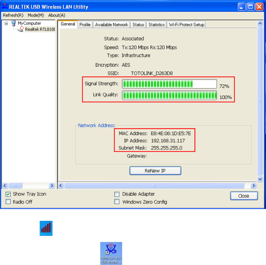The width and height of the screenshot is (266, 265).
Task: Click the SSID value TOTOLINK_D263D8
Action: pyautogui.click(x=152, y=73)
